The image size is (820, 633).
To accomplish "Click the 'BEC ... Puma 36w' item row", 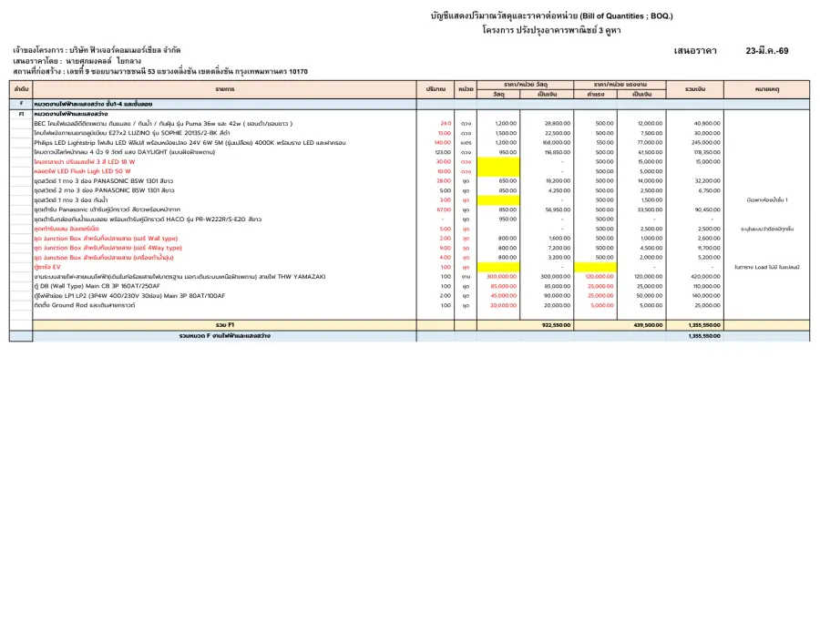I will [163, 123].
